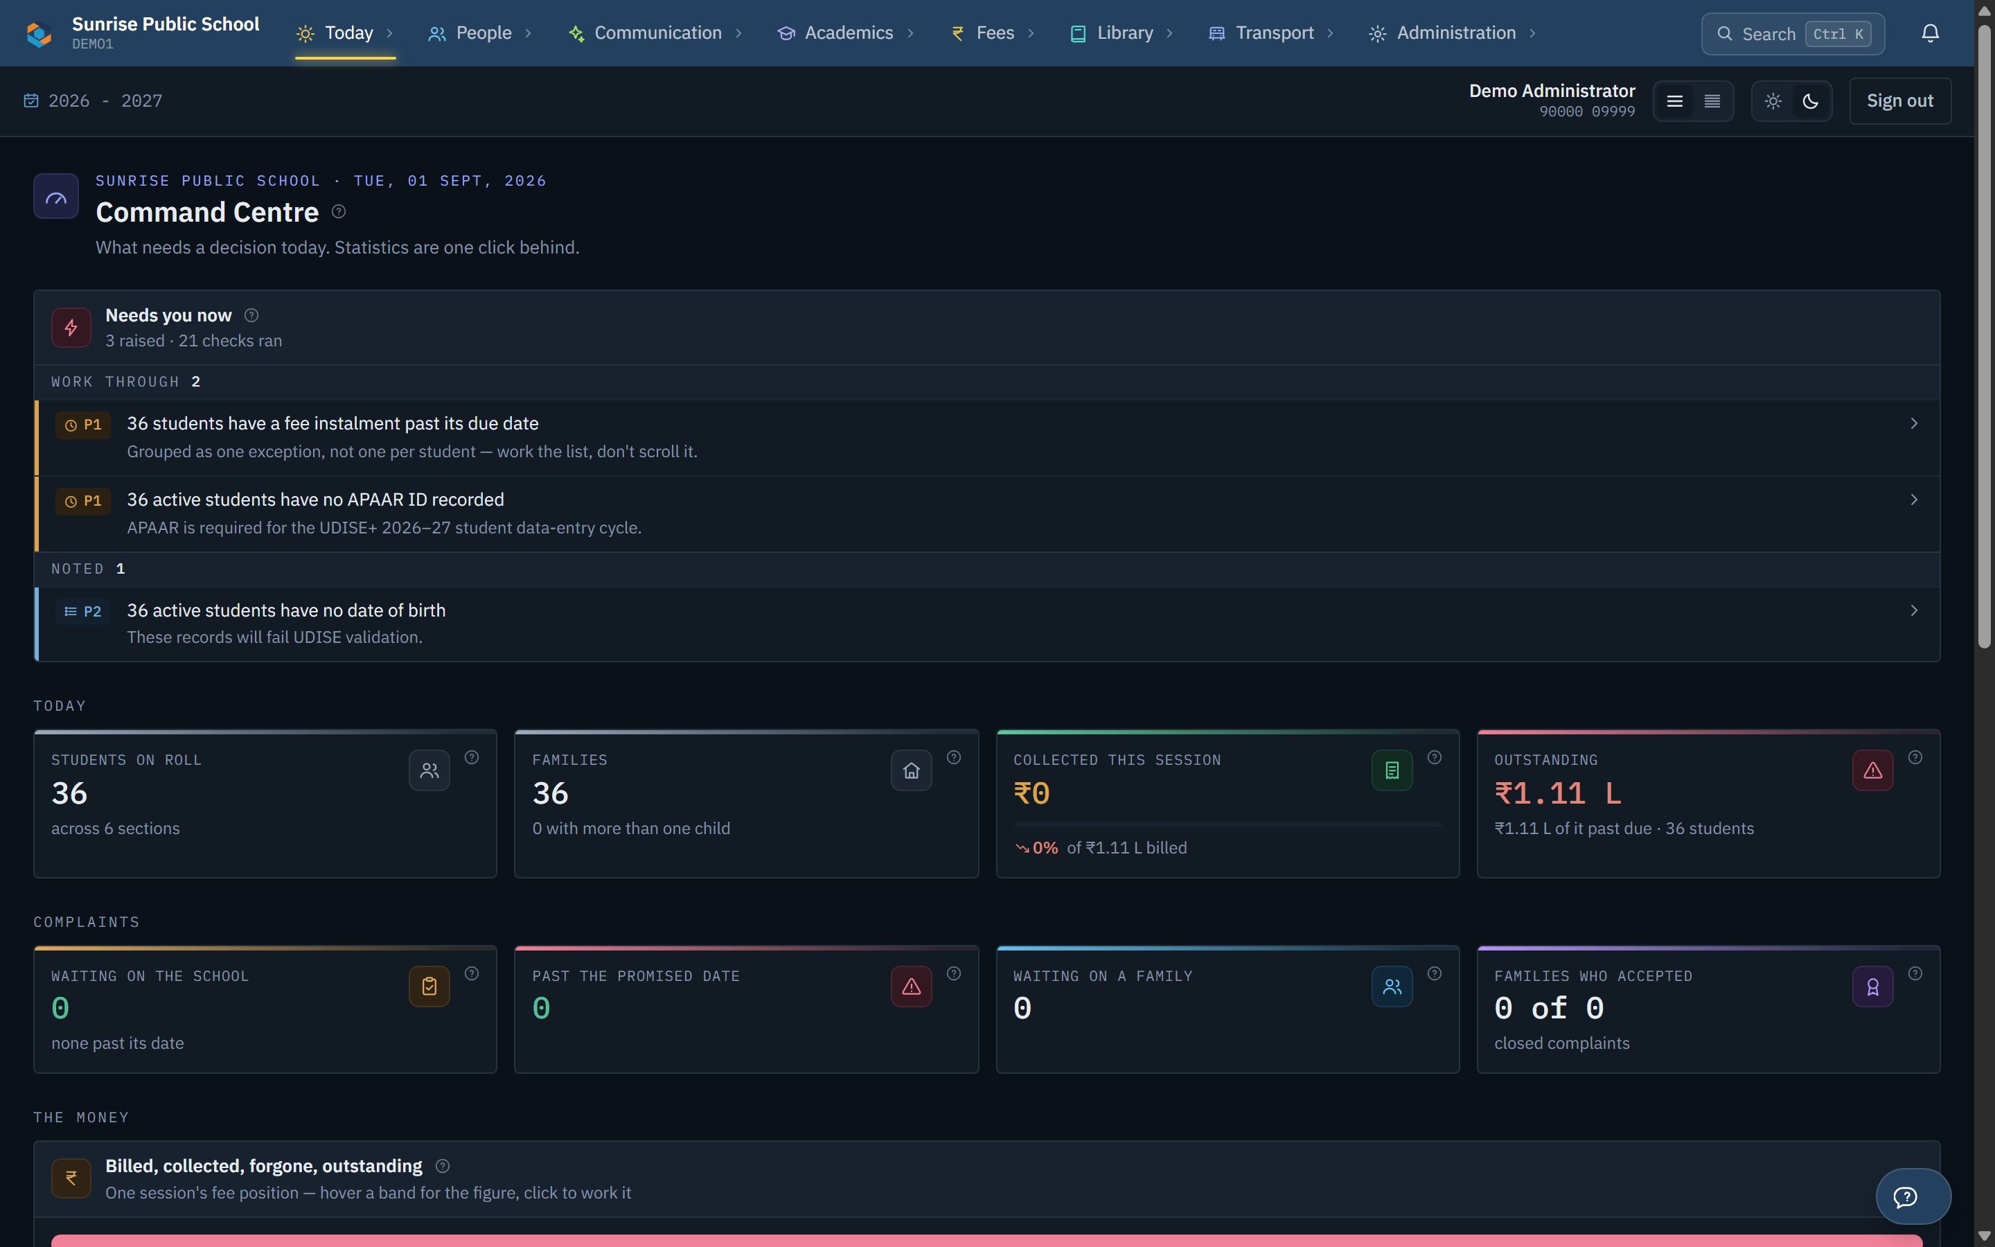Click the vertical page scrollbar
This screenshot has width=1995, height=1247.
point(1985,338)
